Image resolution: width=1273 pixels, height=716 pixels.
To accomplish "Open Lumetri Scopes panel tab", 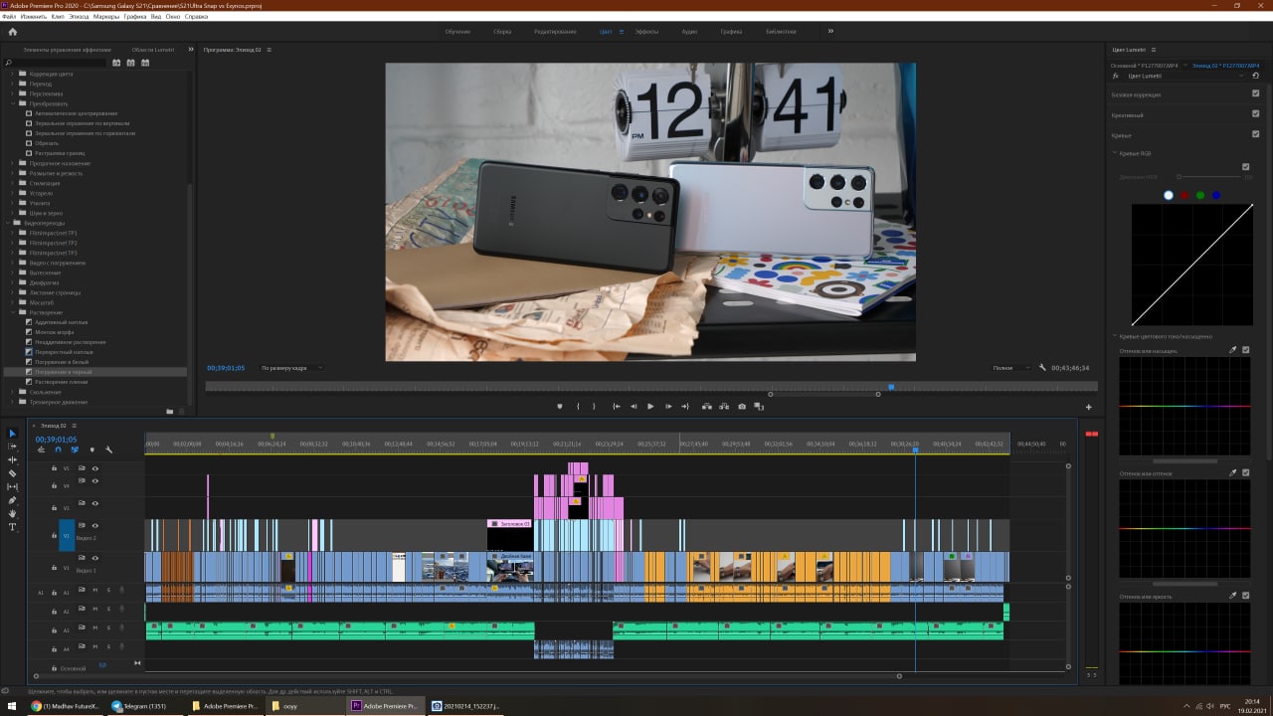I will pos(152,49).
